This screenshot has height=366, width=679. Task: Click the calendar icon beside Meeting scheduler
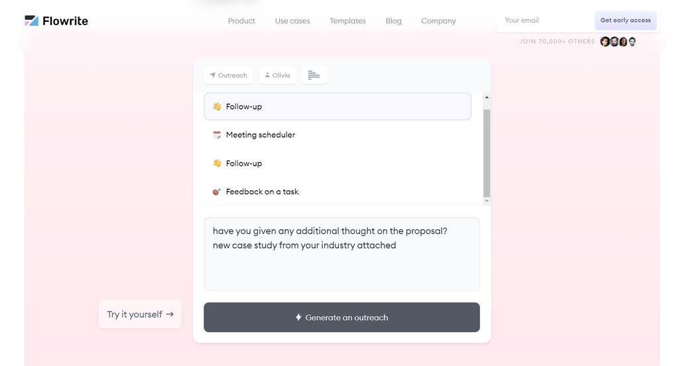click(217, 135)
